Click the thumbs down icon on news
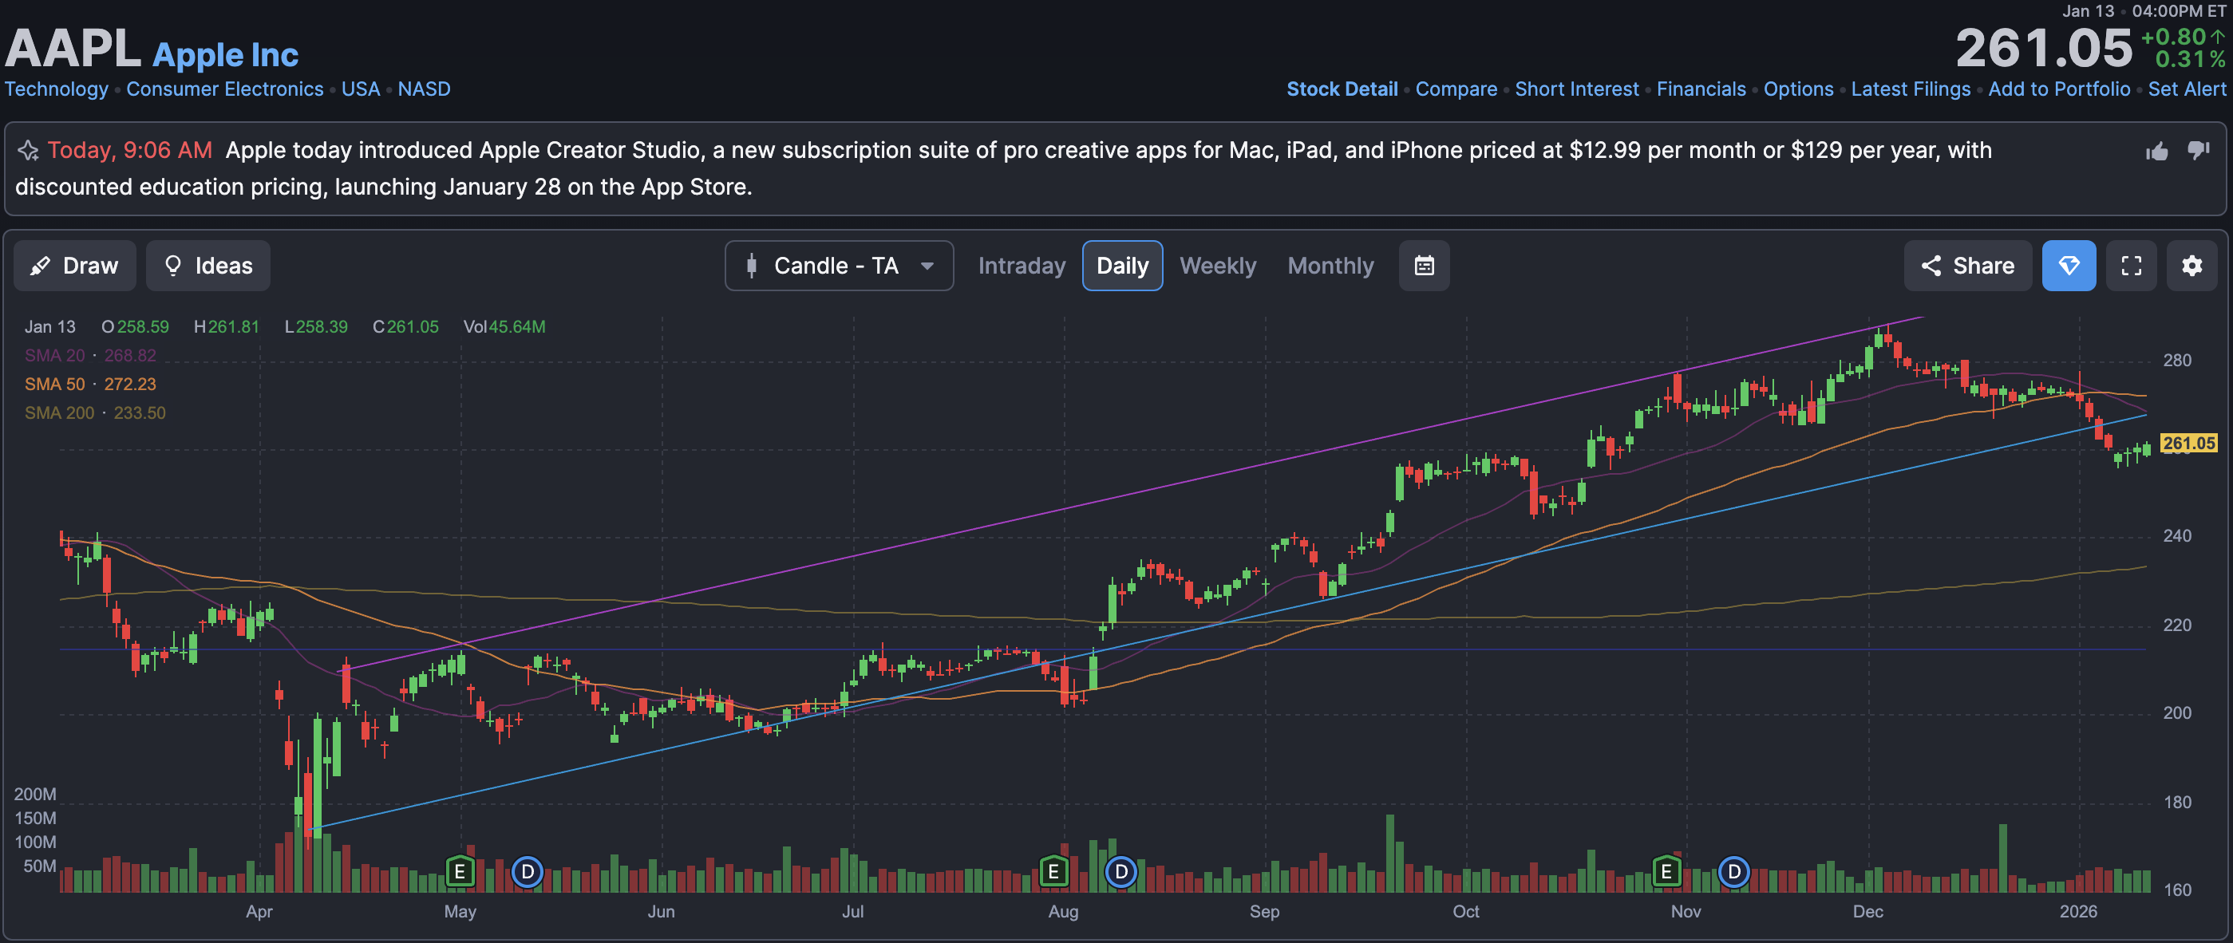 point(2199,150)
